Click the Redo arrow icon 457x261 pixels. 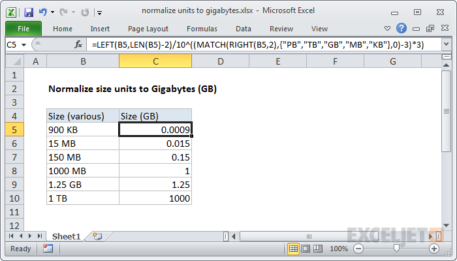(x=63, y=12)
